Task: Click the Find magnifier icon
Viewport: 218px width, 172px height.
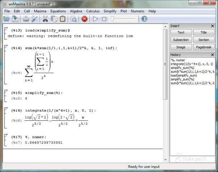Action: [x=73, y=19]
